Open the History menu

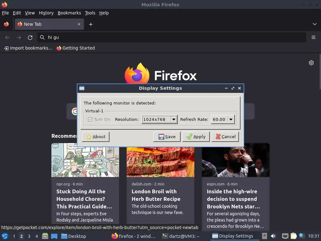coord(46,13)
